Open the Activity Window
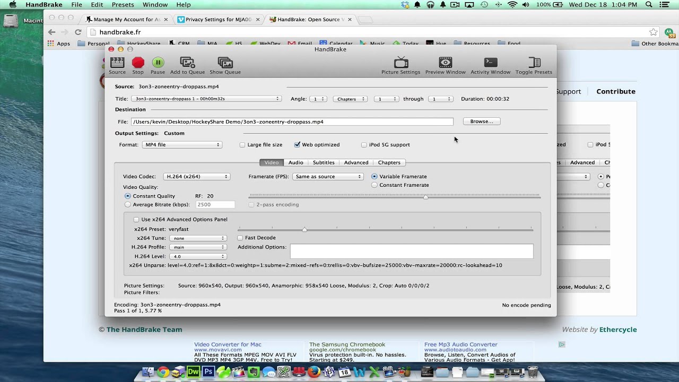 coord(491,66)
